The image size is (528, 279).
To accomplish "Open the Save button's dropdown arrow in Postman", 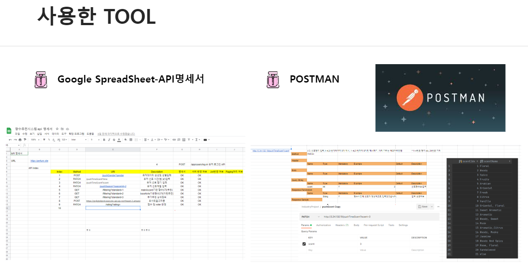I will click(432, 207).
